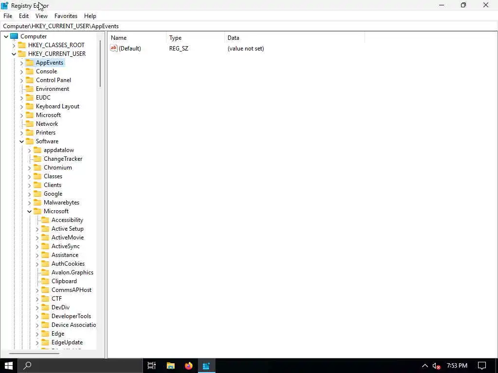Collapse the Microsoft key under Software
The image size is (498, 373).
click(x=30, y=211)
